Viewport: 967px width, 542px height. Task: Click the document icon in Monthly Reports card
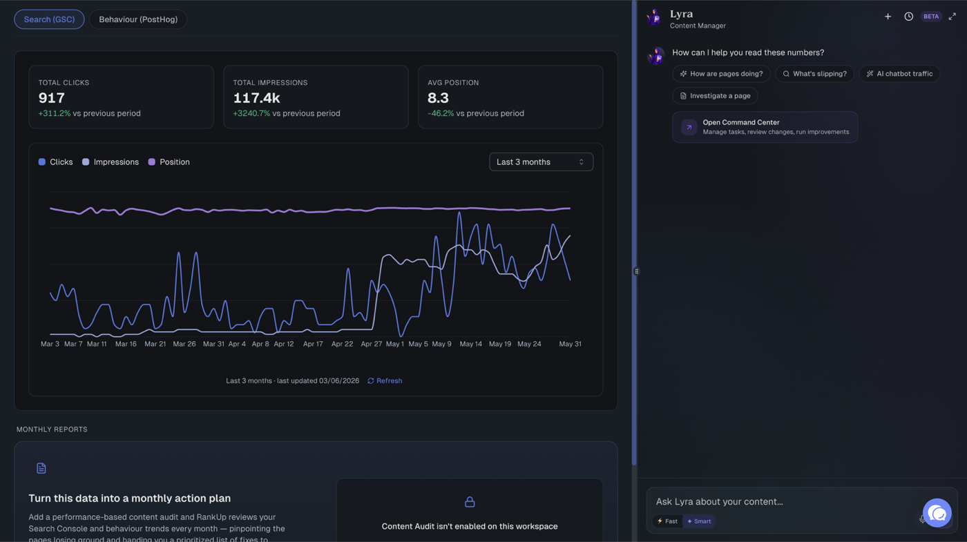click(x=41, y=468)
